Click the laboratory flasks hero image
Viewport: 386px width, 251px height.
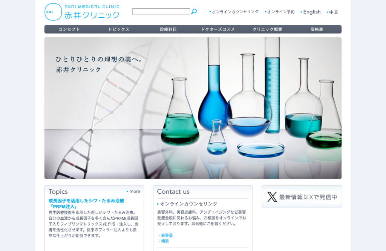[193, 108]
